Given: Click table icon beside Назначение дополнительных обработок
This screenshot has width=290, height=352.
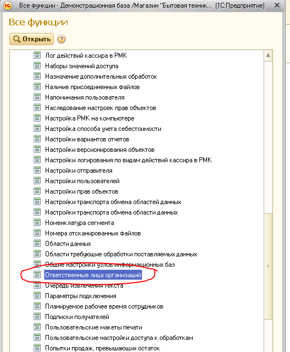Looking at the screenshot, I should click(37, 76).
